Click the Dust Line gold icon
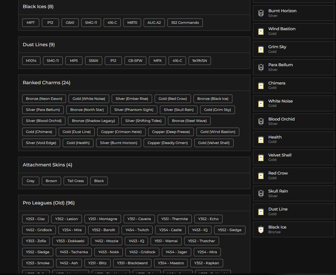Viewport: 336px width, 275px height. (261, 212)
